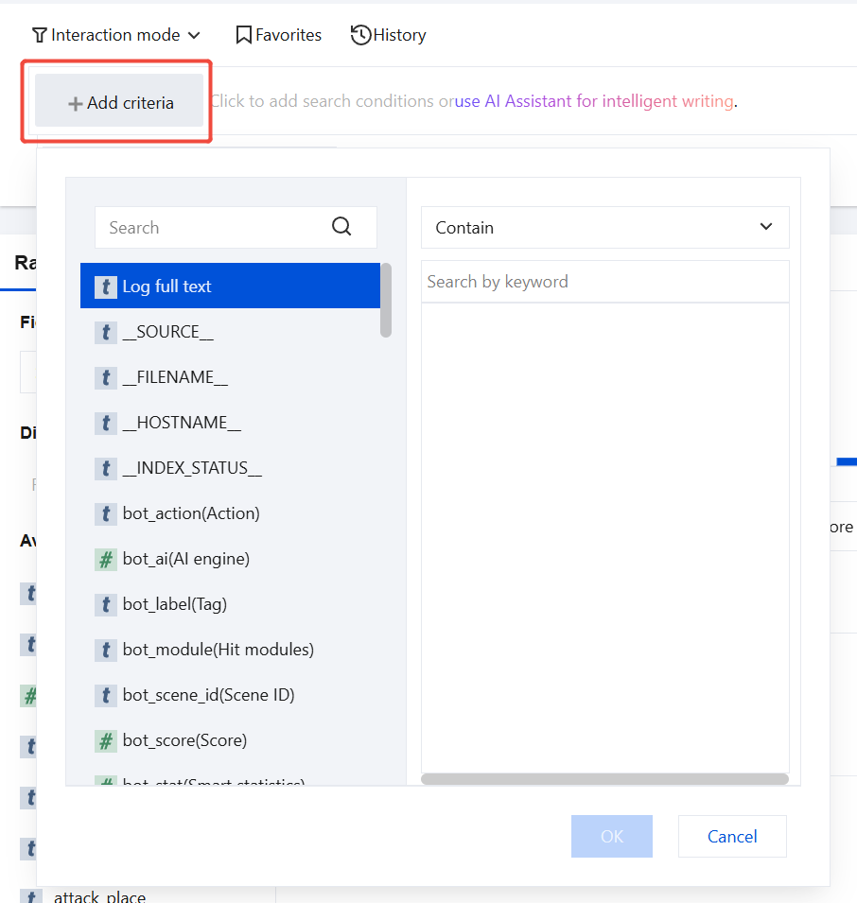Select the __HOSTNAME__ field
The height and width of the screenshot is (903, 857).
(231, 423)
